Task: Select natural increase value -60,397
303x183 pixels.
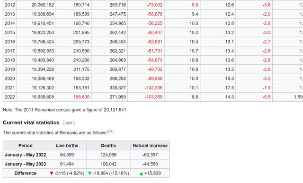Action: (x=150, y=155)
